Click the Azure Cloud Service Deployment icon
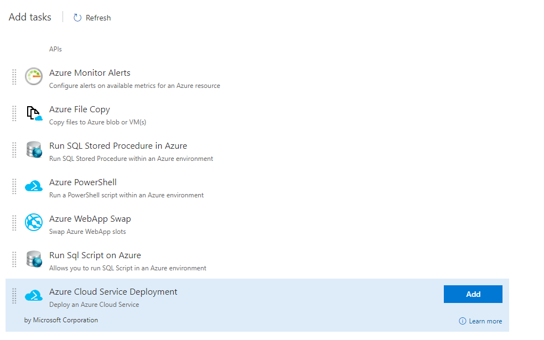544x340 pixels. tap(33, 296)
